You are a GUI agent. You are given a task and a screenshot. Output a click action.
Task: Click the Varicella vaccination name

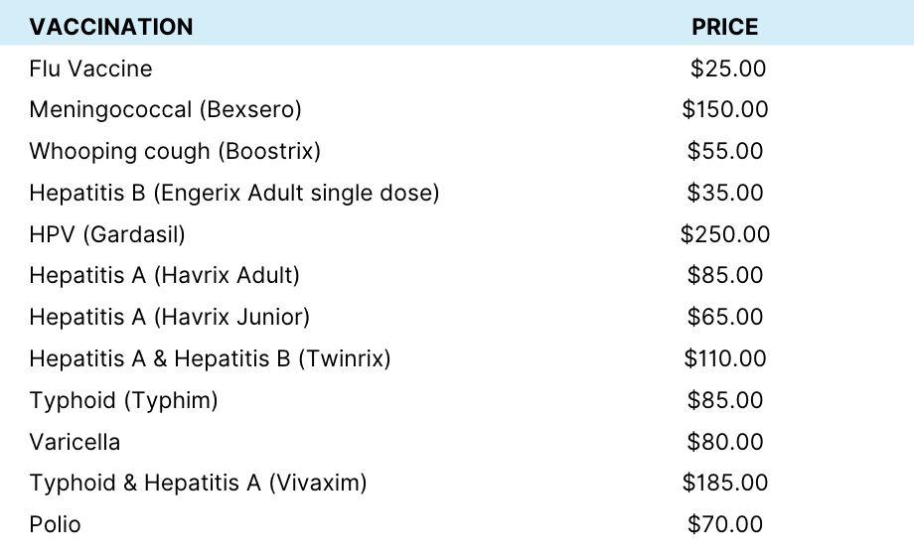pos(75,442)
